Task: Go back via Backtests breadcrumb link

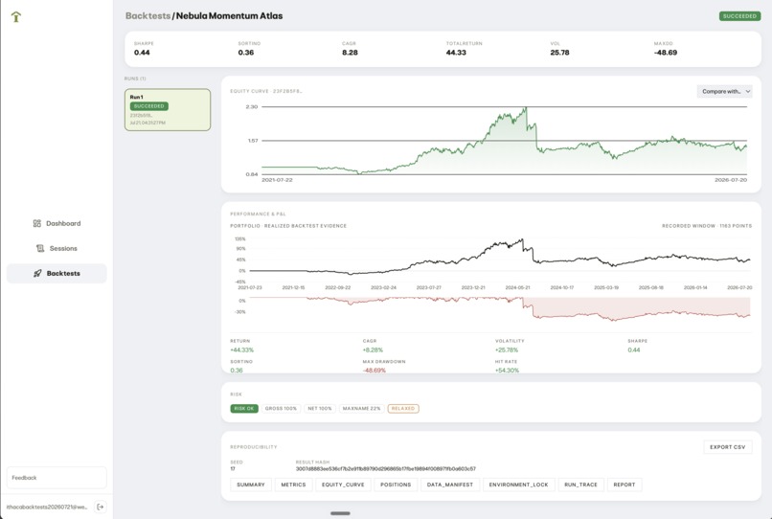Action: coord(148,15)
